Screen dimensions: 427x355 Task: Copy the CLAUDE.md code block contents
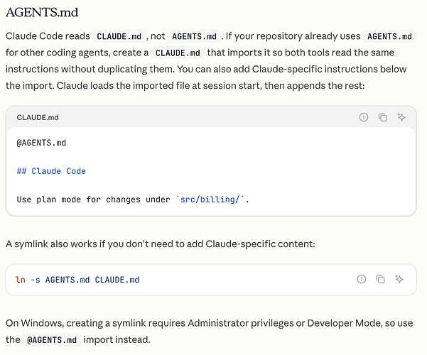[x=383, y=117]
